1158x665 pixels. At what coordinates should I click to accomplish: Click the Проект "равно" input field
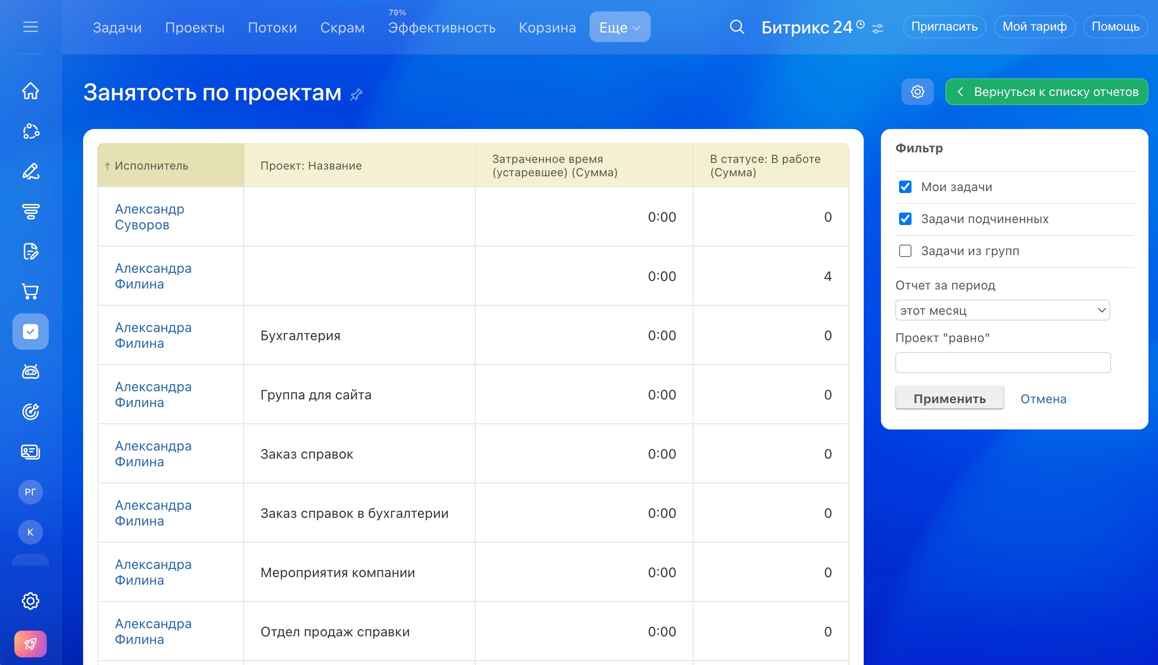1003,363
